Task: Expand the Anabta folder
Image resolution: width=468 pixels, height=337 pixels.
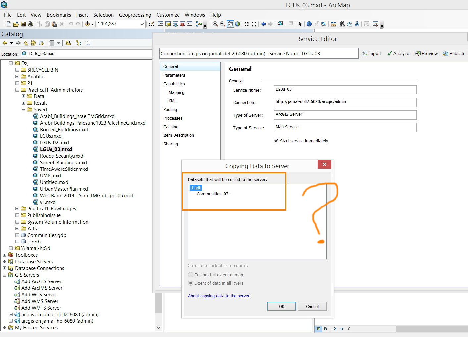Action: click(17, 76)
